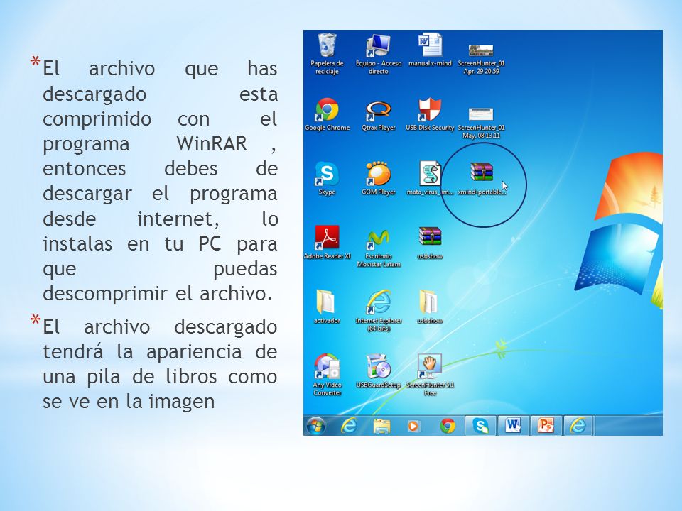682x511 pixels.
Task: Open Equipo - Acceso directo shortcut
Action: point(379,53)
